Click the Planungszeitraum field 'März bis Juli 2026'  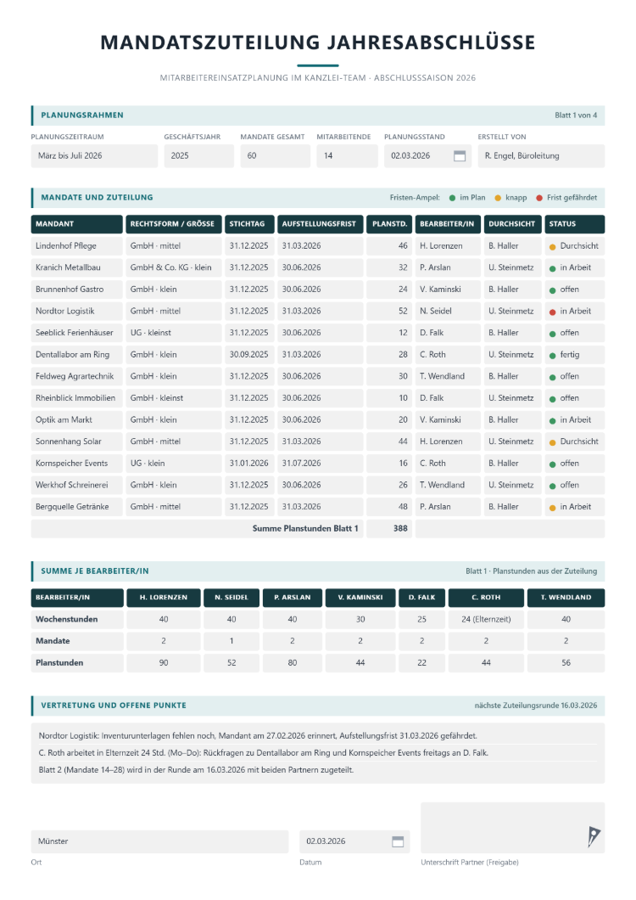click(94, 156)
